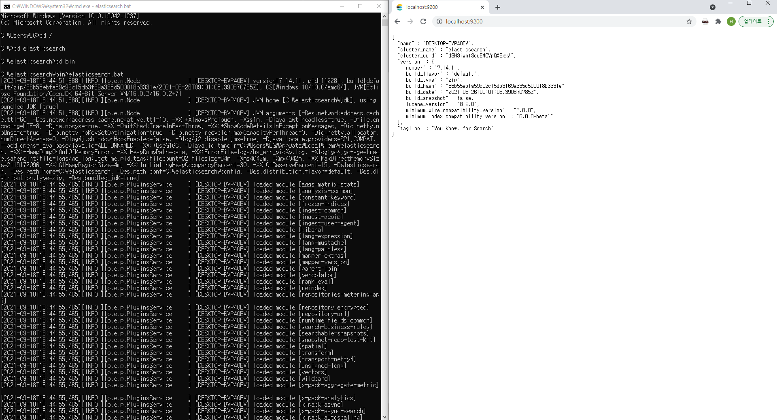
Task: Open a new Chrome tab
Action: pyautogui.click(x=498, y=7)
